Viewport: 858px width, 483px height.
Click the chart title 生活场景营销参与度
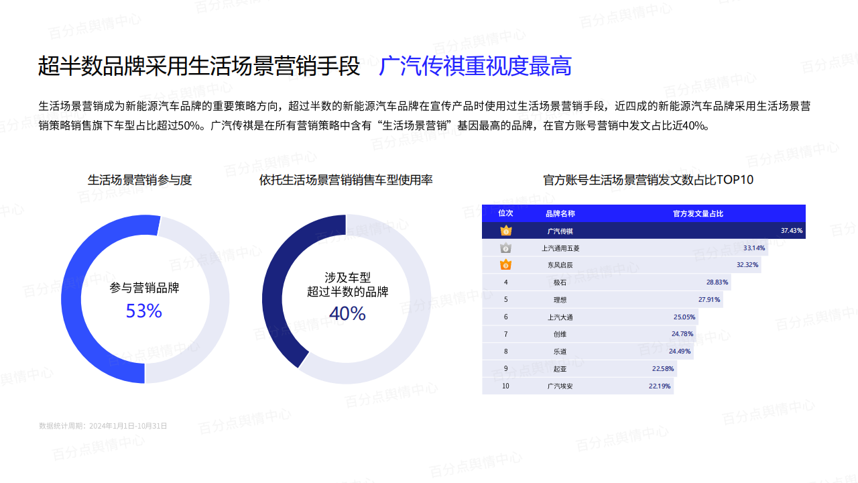pos(140,180)
